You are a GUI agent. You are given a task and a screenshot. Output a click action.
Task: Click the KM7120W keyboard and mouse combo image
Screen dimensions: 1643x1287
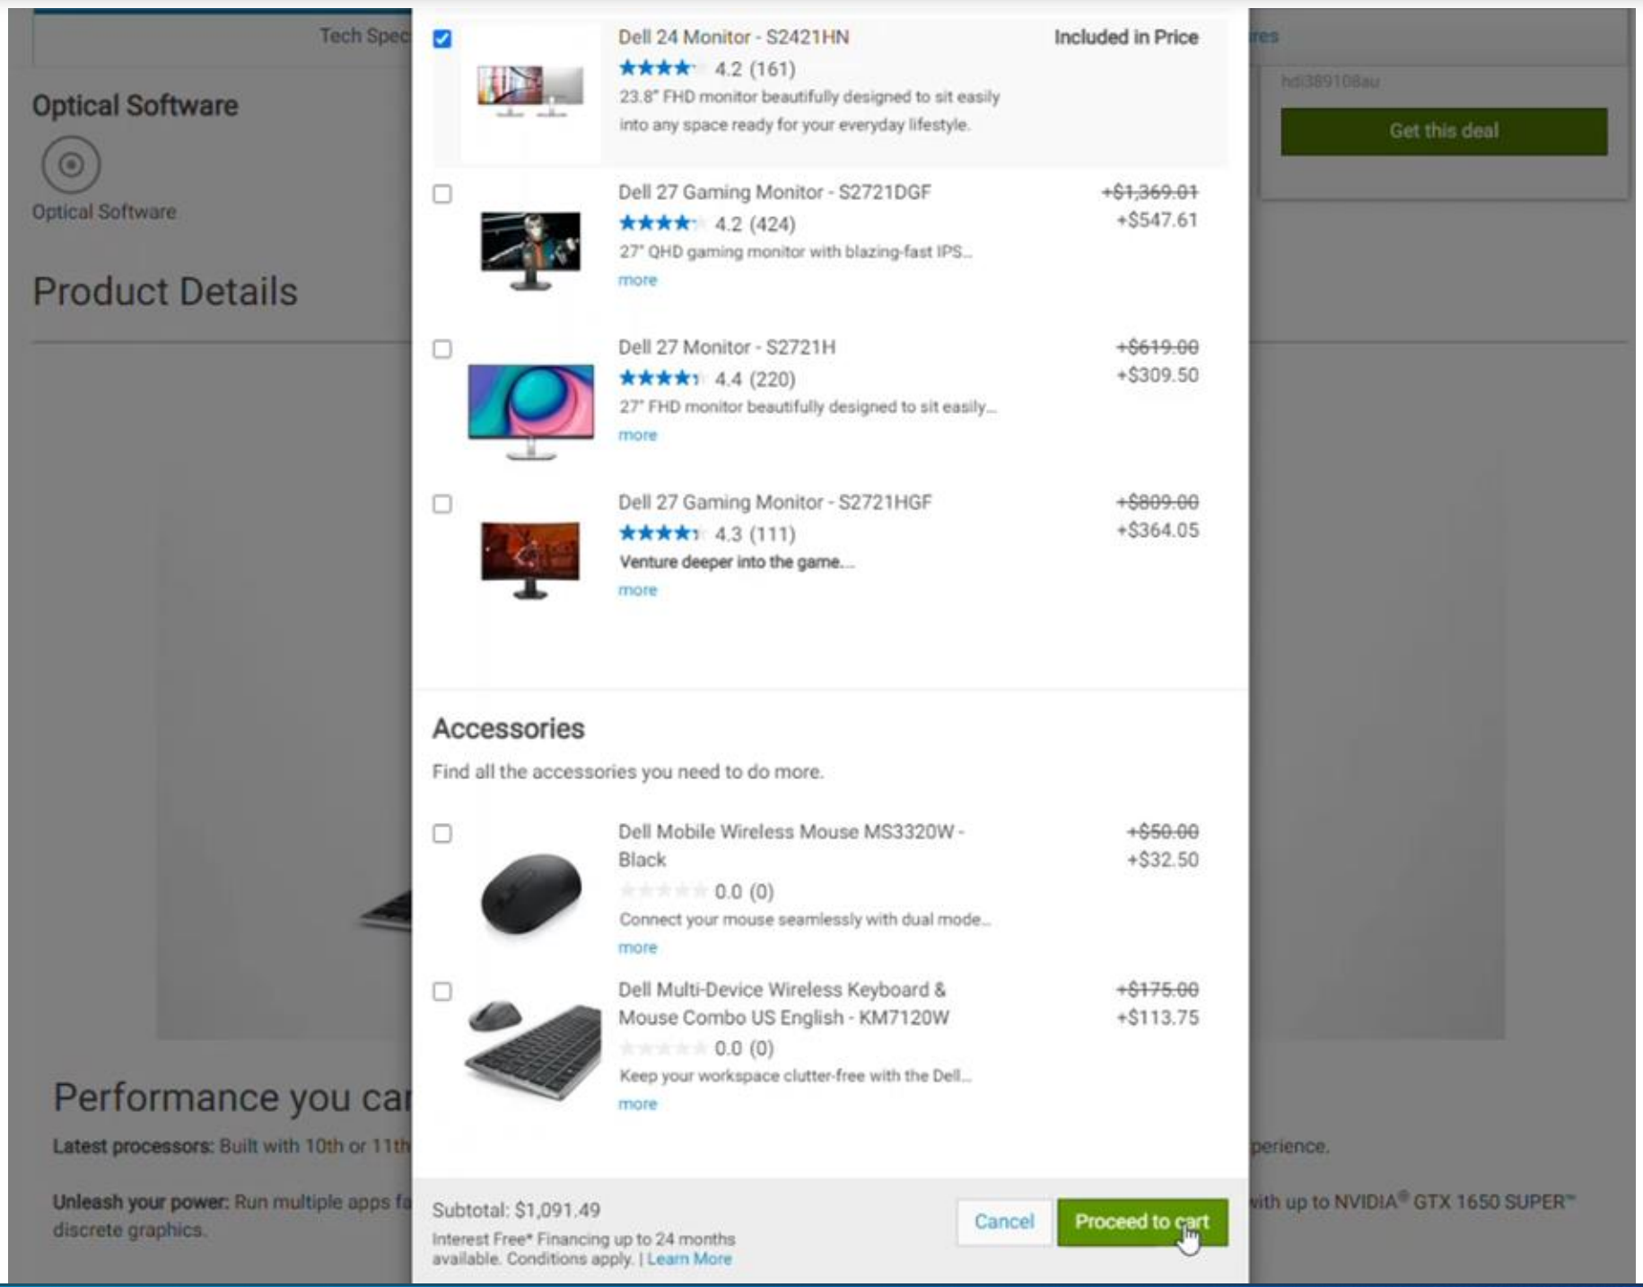click(534, 1047)
